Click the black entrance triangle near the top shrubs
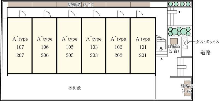The width and height of the screenshot is (219, 101). click(179, 12)
